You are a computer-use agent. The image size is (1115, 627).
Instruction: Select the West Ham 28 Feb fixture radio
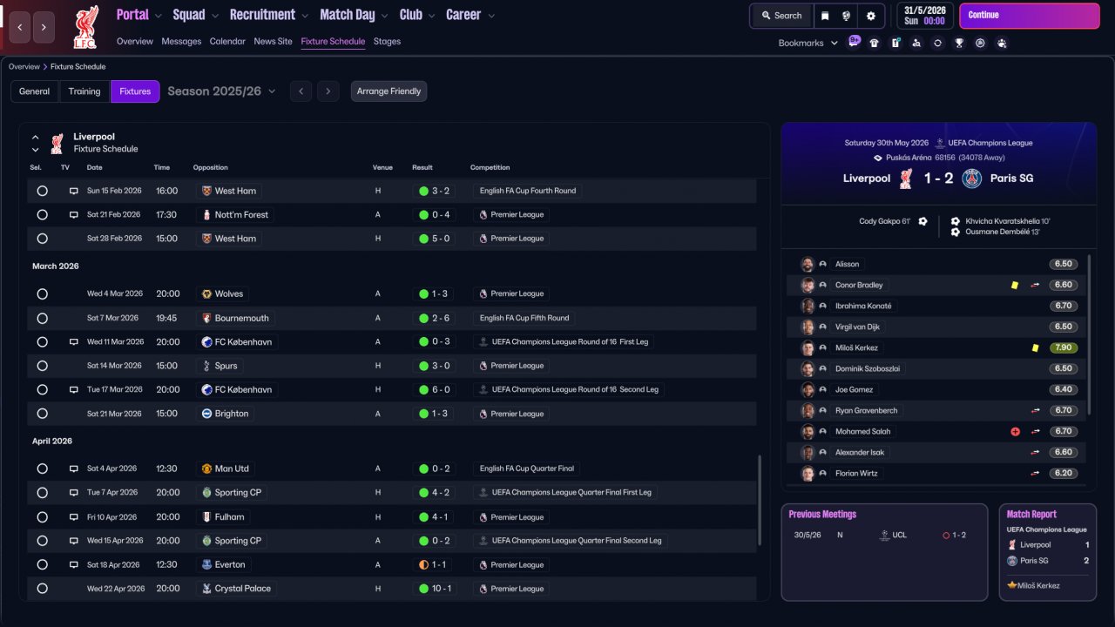point(42,239)
